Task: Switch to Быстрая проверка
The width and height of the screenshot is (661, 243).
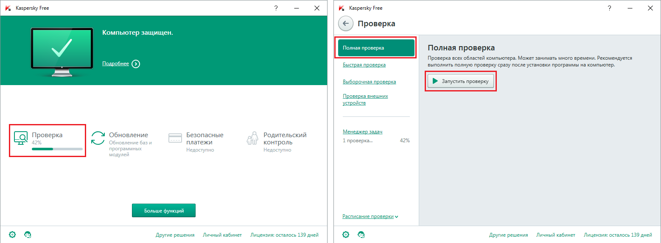Action: point(364,65)
